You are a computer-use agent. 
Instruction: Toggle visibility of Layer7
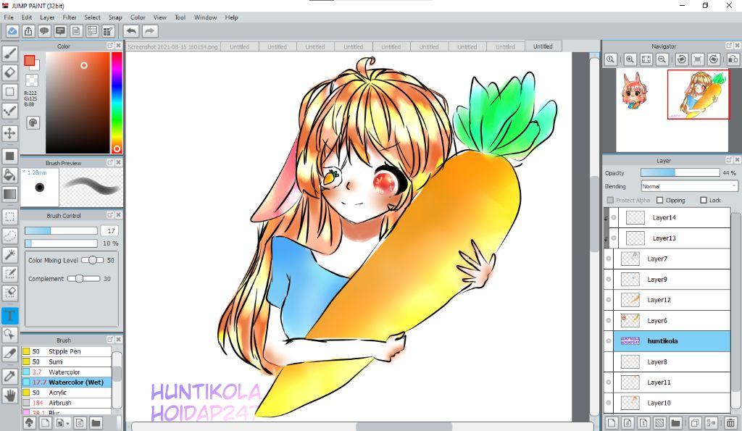pos(609,259)
